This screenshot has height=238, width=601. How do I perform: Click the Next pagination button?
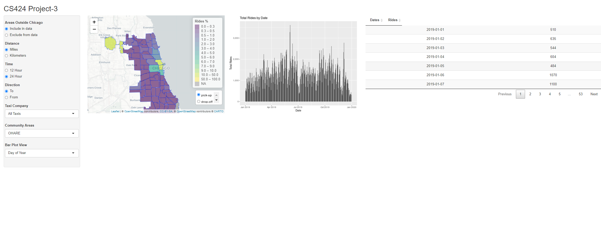click(x=594, y=94)
